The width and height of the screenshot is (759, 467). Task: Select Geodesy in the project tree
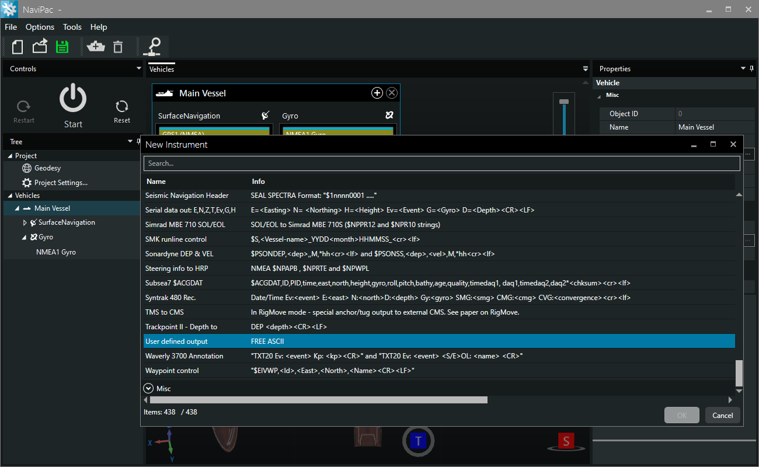pos(47,168)
